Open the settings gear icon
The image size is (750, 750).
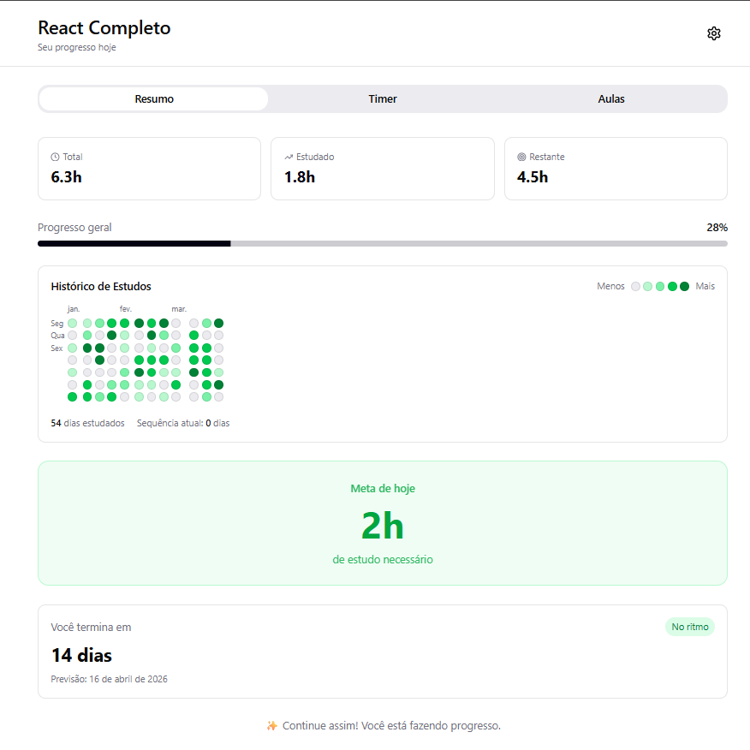(714, 33)
